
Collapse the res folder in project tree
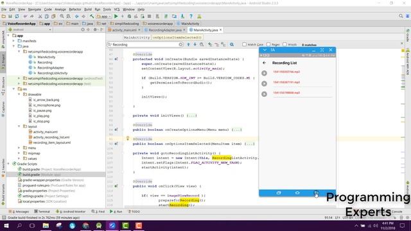(x=13, y=89)
